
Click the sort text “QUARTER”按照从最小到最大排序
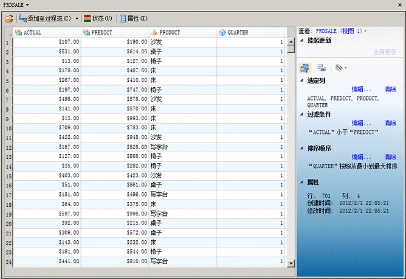(353, 166)
